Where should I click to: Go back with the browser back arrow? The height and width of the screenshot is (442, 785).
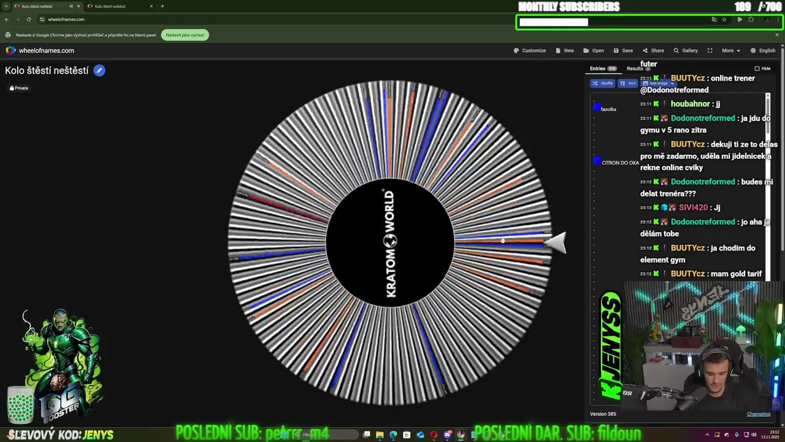(7, 19)
